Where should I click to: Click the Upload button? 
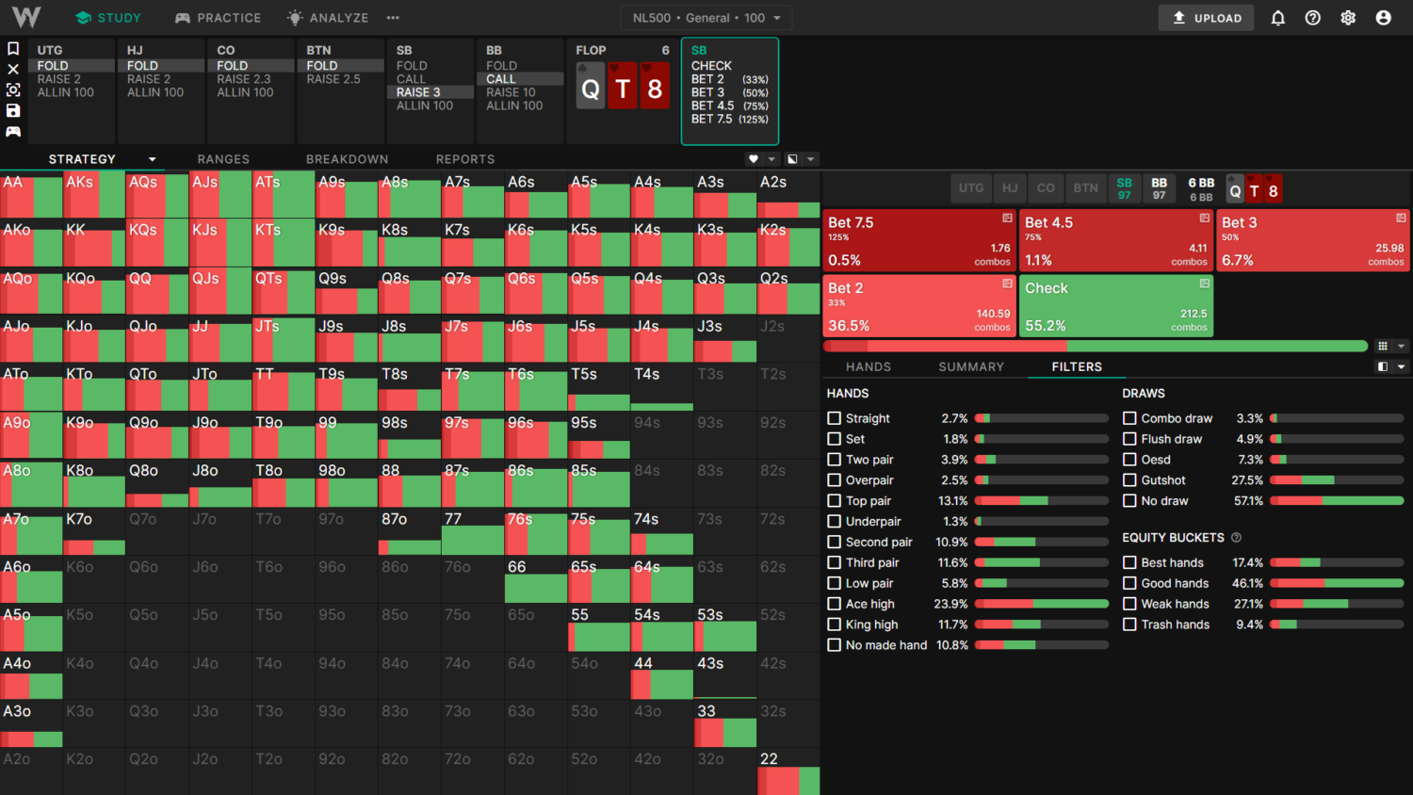[x=1206, y=18]
